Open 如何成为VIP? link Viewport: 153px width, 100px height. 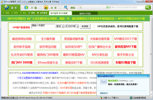click(74, 47)
